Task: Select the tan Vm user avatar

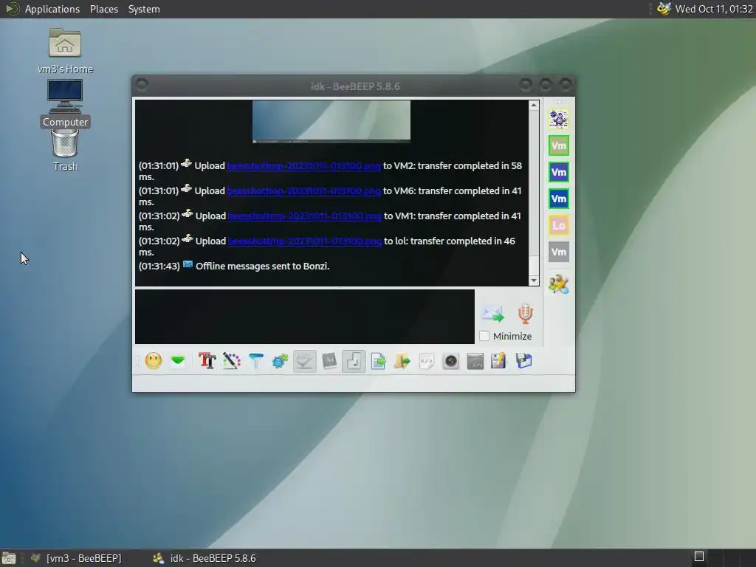Action: pyautogui.click(x=559, y=145)
